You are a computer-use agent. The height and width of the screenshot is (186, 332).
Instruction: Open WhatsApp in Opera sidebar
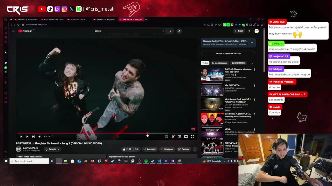pos(6,68)
